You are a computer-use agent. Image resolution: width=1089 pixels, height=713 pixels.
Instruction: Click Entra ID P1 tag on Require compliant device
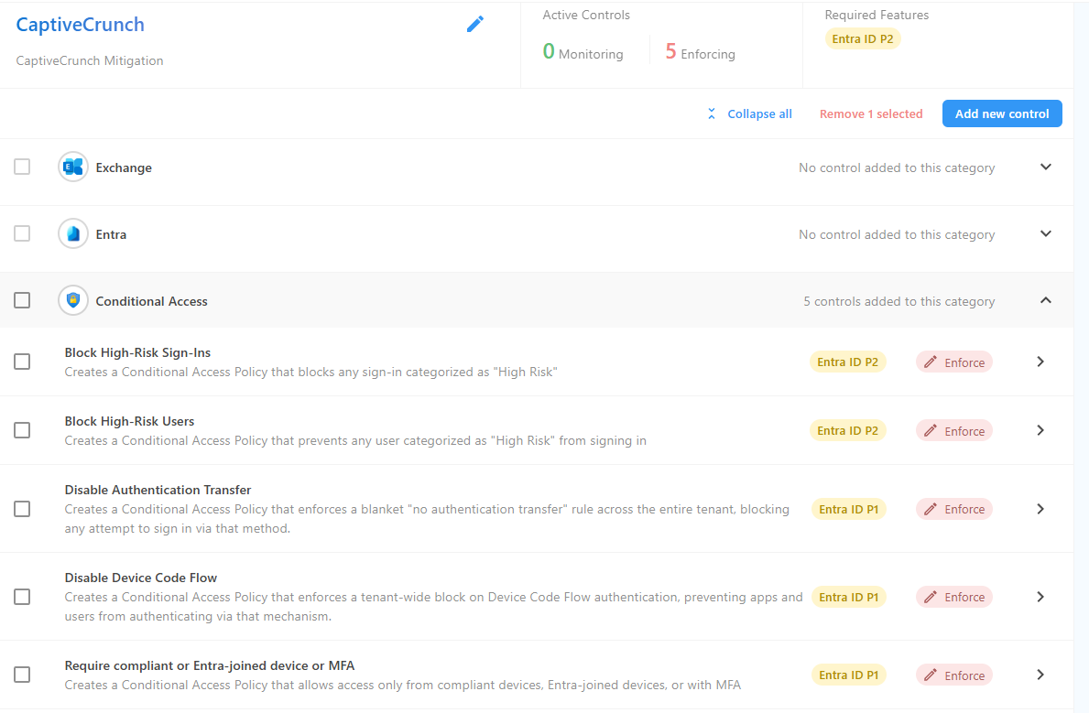pos(849,675)
